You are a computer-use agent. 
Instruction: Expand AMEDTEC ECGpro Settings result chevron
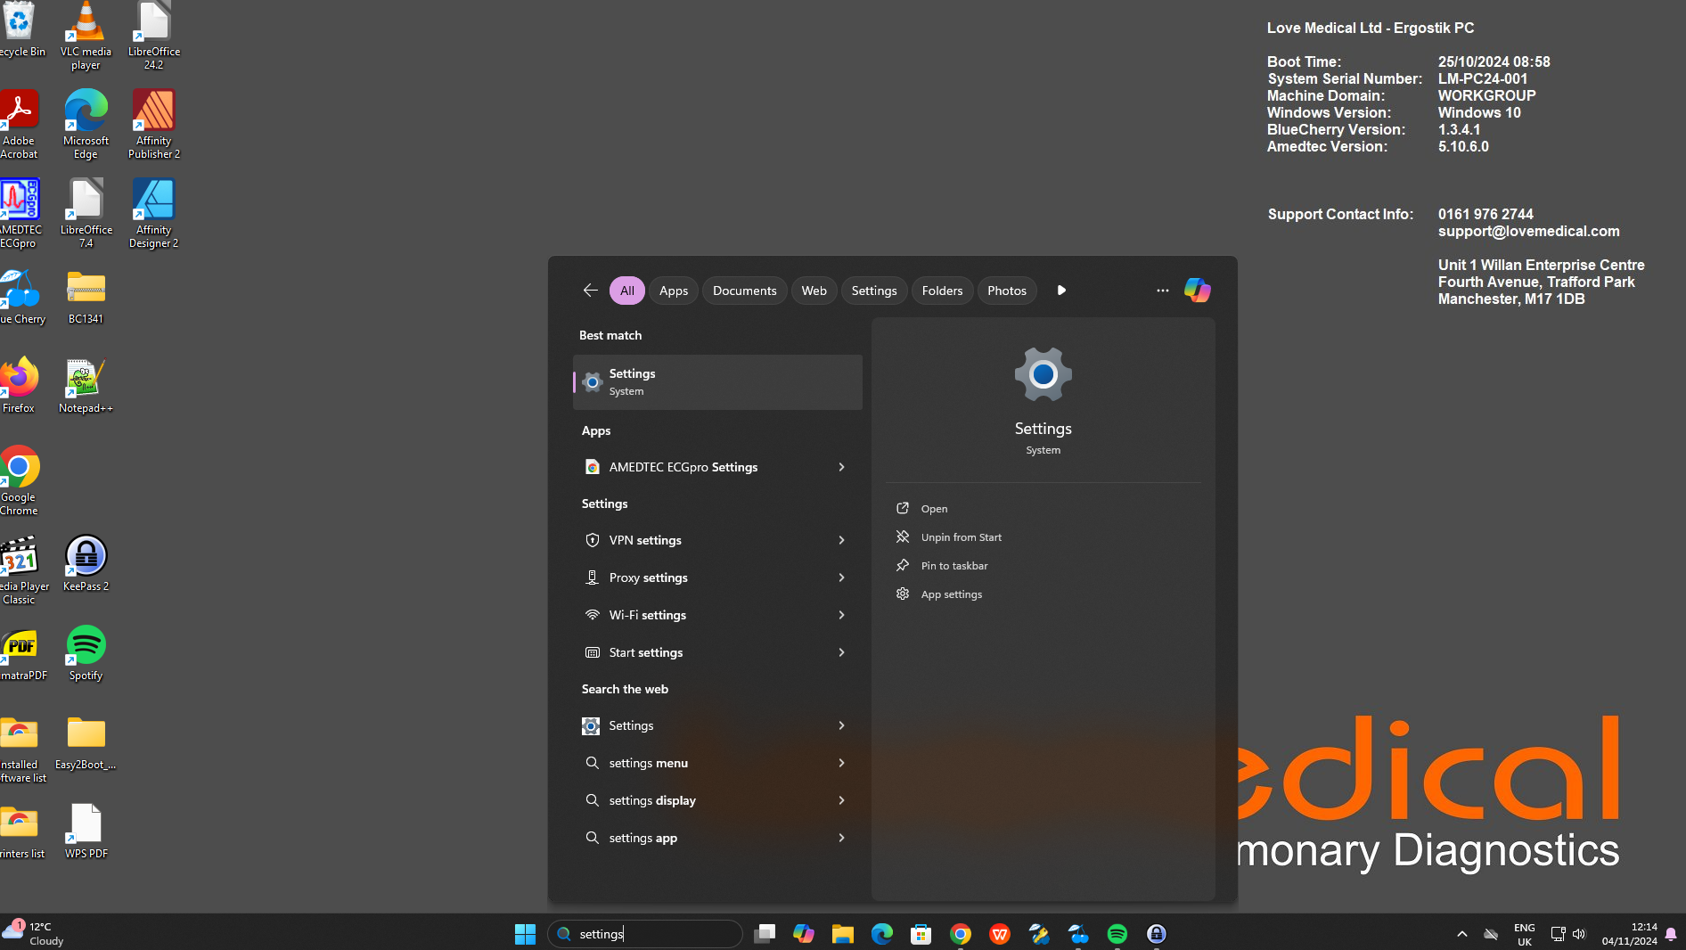tap(841, 467)
